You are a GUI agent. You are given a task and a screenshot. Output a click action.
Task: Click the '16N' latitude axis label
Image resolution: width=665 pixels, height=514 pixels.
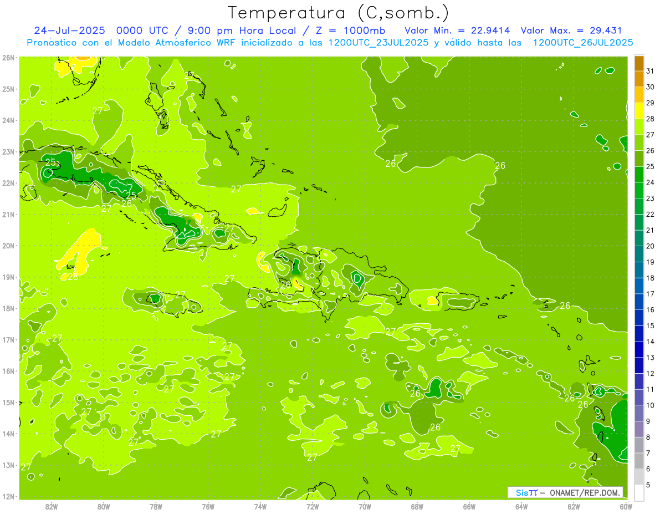pyautogui.click(x=8, y=371)
